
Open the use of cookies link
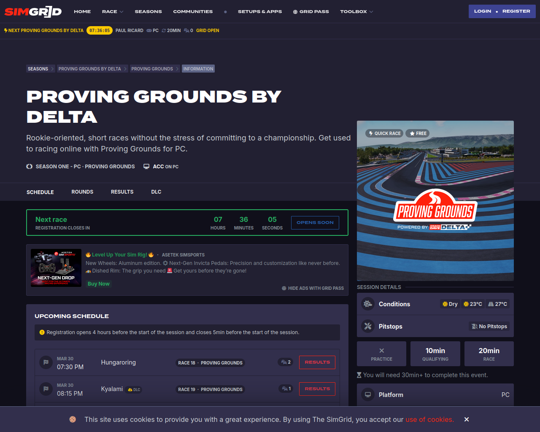tap(429, 419)
